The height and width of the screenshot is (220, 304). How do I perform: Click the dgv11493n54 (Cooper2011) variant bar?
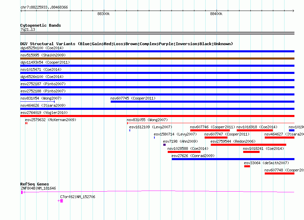point(157,66)
